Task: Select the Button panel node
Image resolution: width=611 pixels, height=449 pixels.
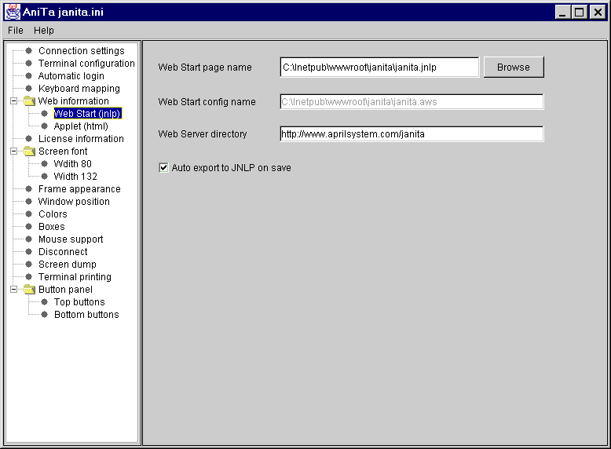Action: point(65,290)
